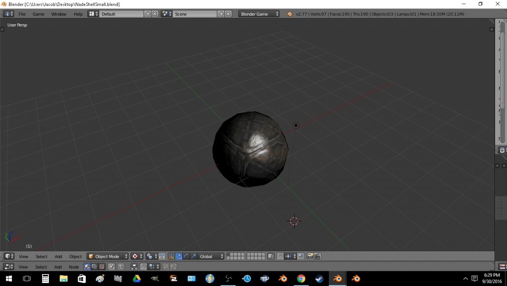The height and width of the screenshot is (286, 507).
Task: Click the Default screen layout name field
Action: coord(122,14)
